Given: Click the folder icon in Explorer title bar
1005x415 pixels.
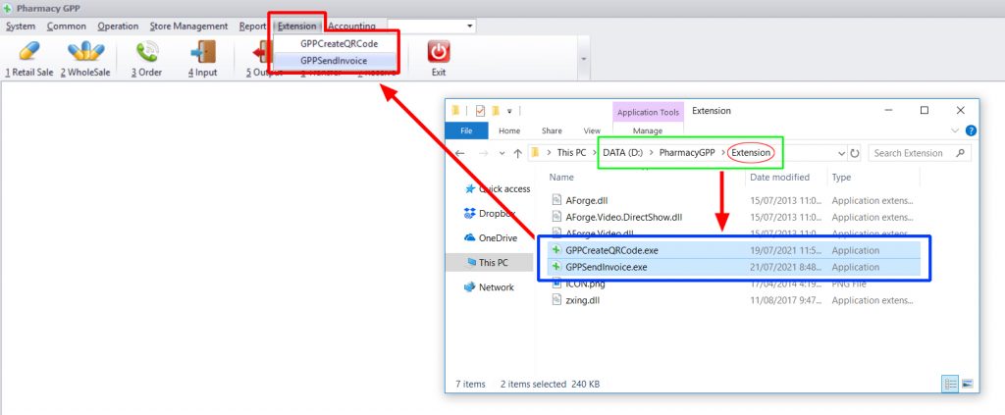Looking at the screenshot, I should (455, 110).
